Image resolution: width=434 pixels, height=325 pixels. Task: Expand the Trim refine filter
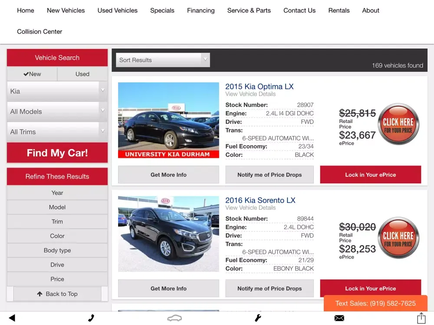click(x=57, y=221)
